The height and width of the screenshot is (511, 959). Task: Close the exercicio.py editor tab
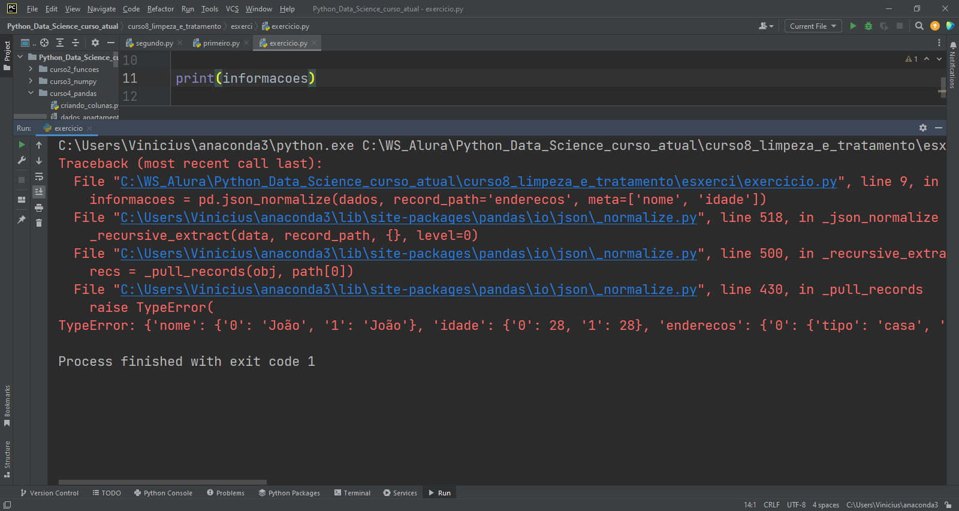tap(313, 43)
